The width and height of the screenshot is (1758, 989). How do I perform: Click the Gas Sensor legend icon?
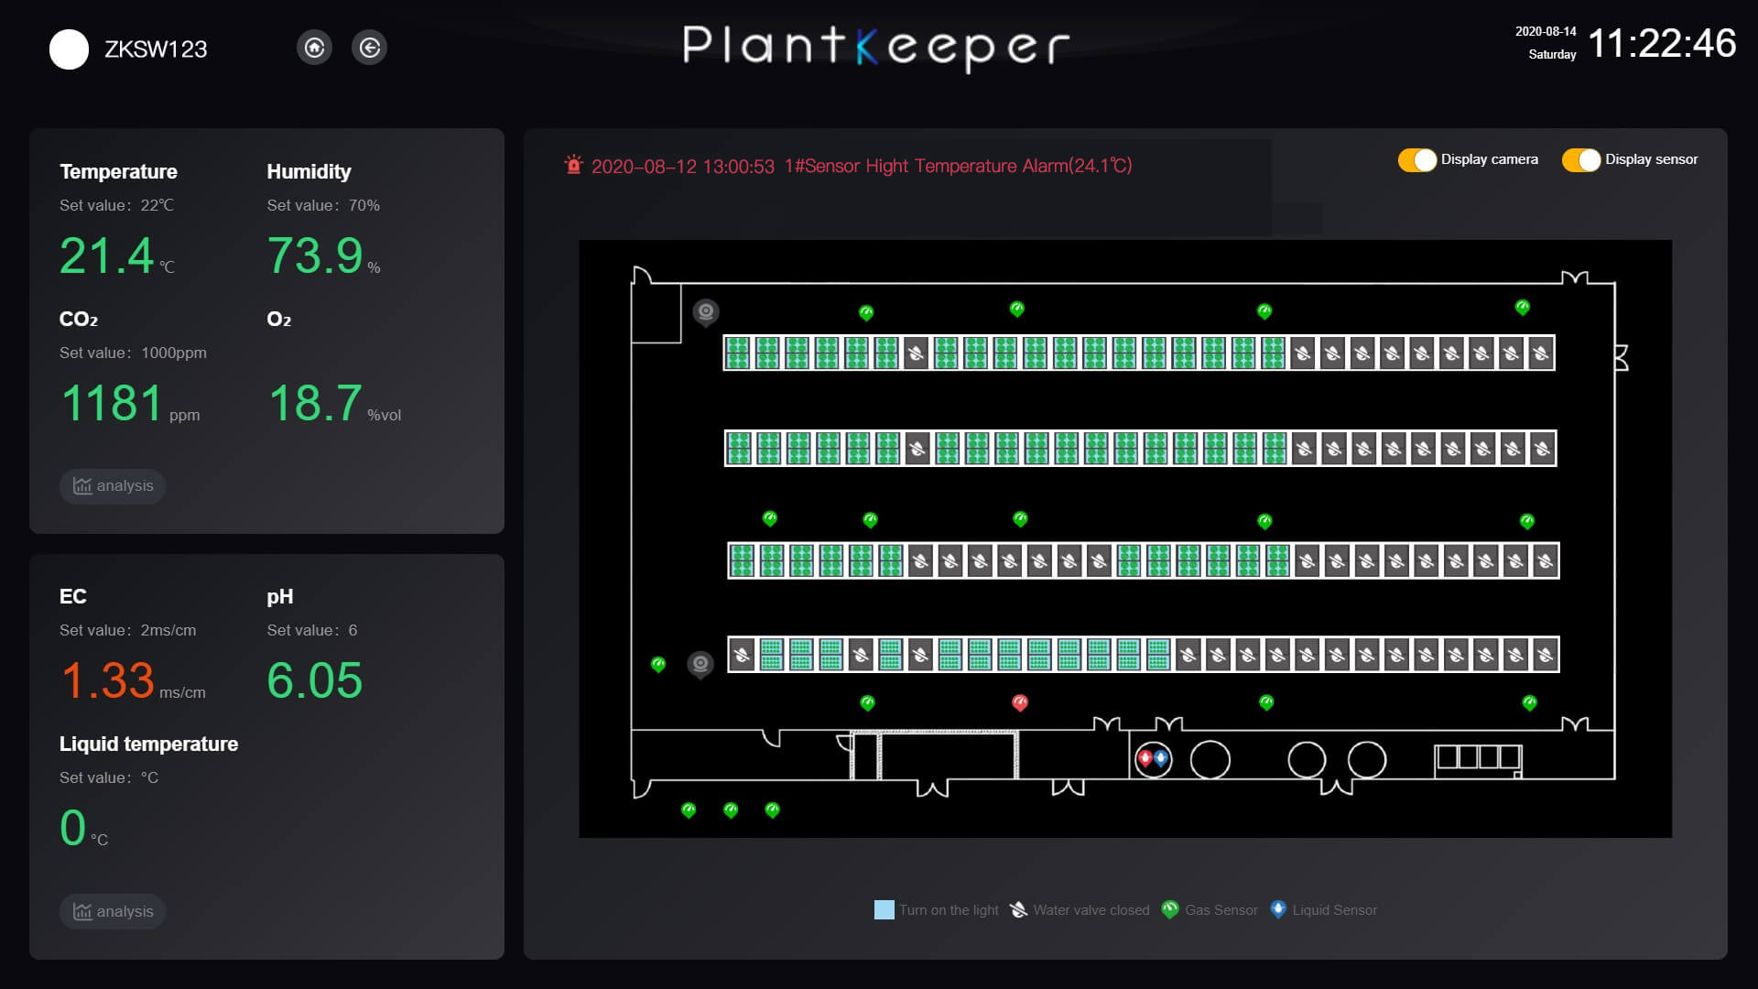click(1169, 909)
